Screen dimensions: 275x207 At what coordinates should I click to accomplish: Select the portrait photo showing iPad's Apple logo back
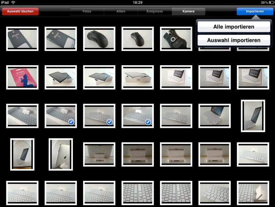tap(61, 154)
